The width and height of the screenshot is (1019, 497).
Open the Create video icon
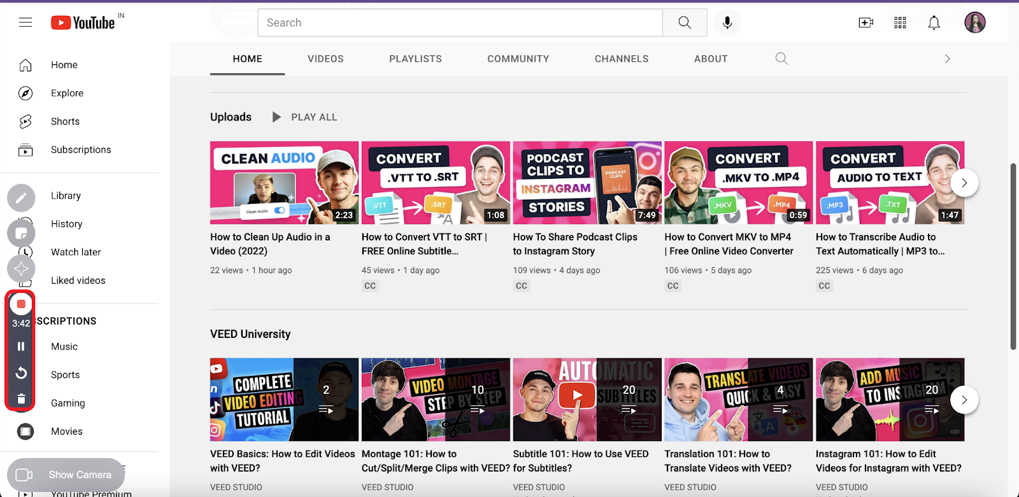pos(866,23)
